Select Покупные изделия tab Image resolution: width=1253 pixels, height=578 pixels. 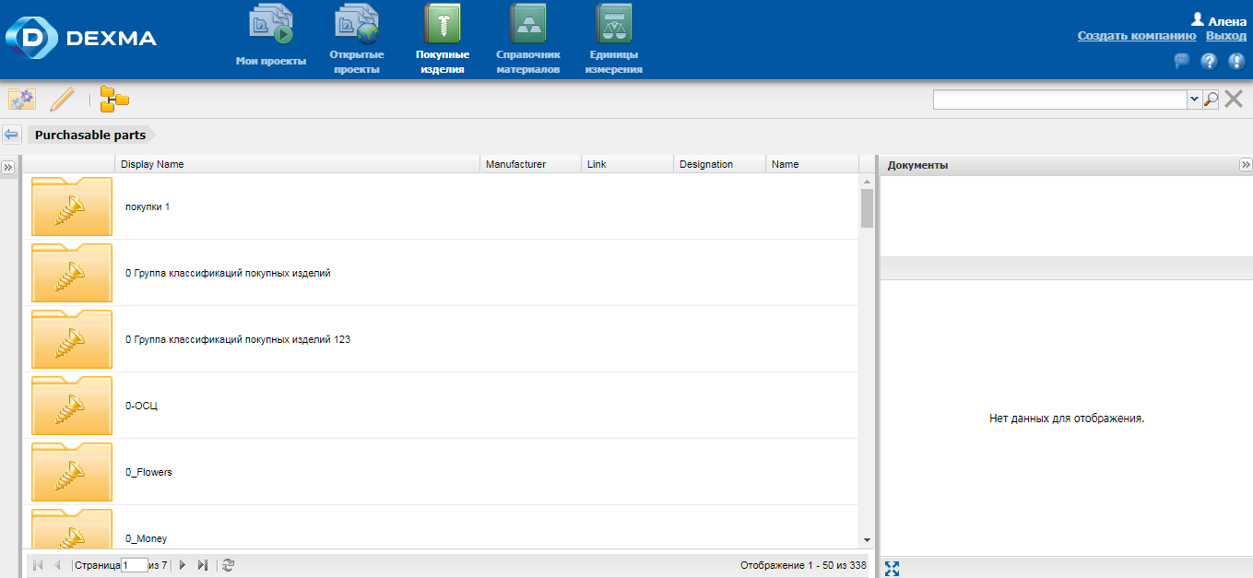click(443, 41)
